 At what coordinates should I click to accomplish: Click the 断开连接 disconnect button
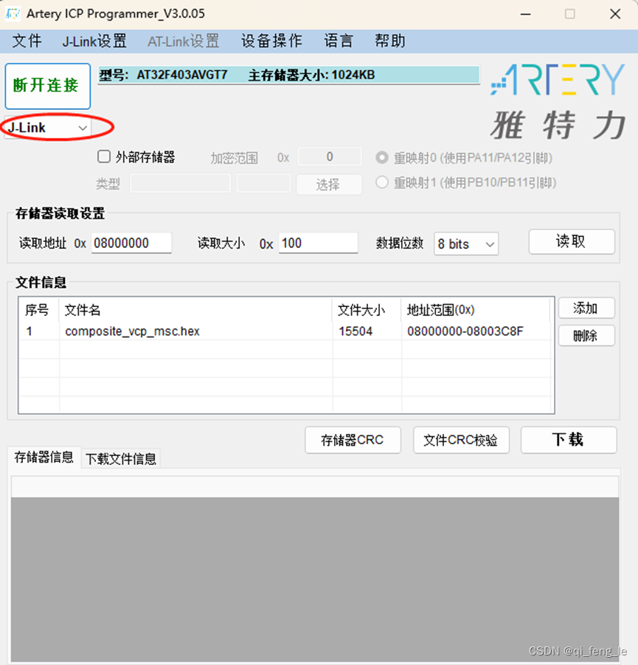[x=47, y=86]
